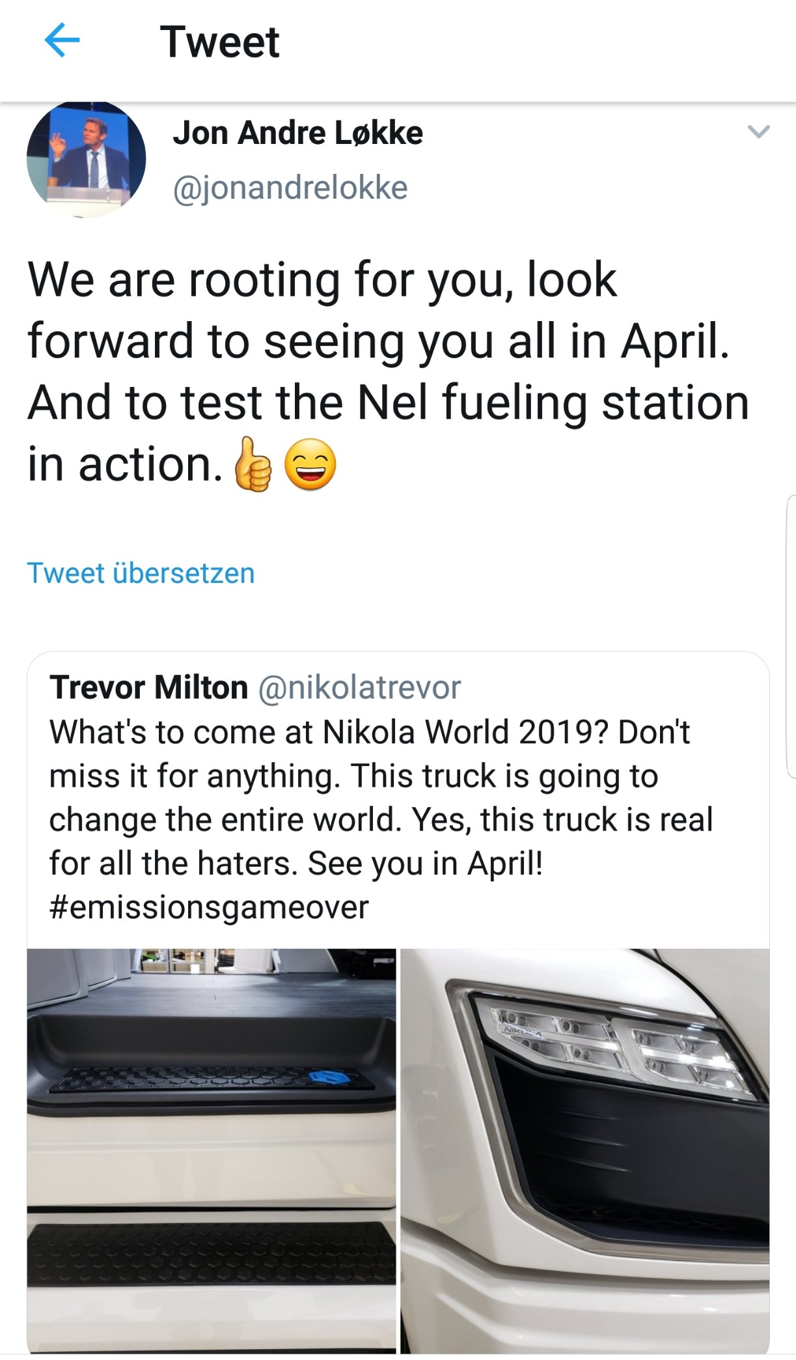Open the quoted tweet body text
This screenshot has height=1360, width=796.
click(x=381, y=797)
